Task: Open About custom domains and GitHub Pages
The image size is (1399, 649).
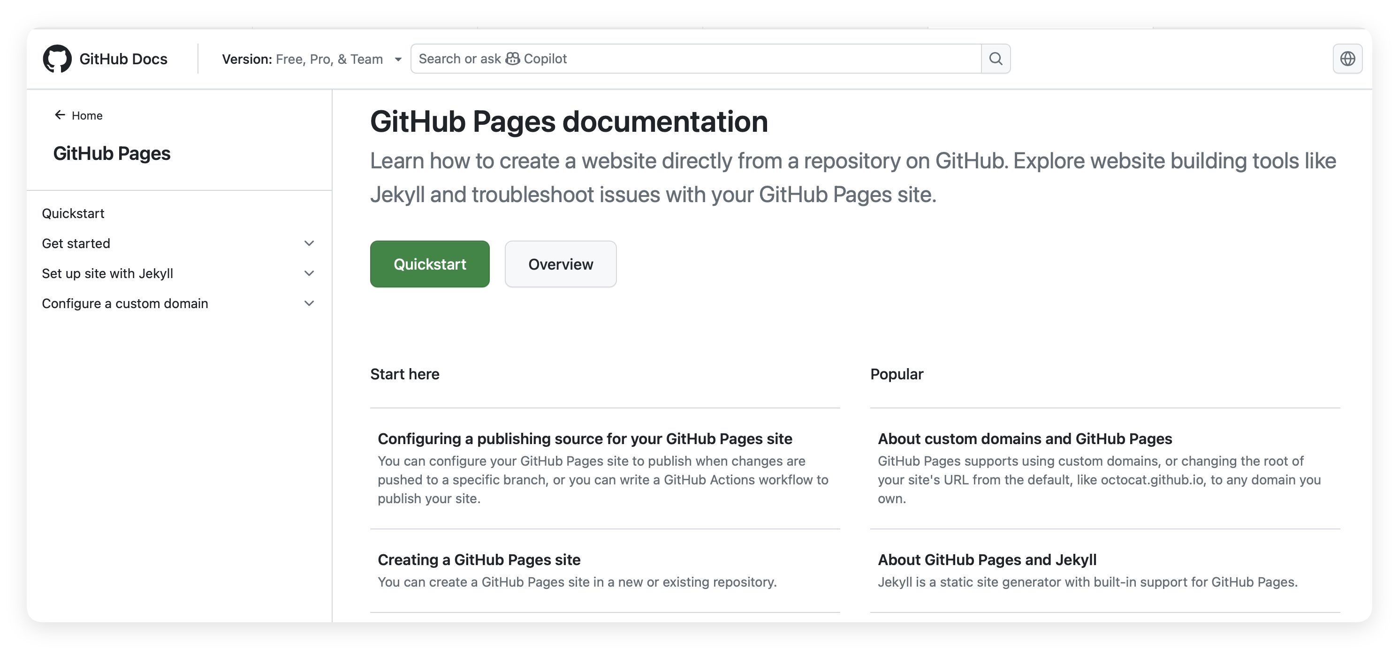Action: tap(1024, 438)
